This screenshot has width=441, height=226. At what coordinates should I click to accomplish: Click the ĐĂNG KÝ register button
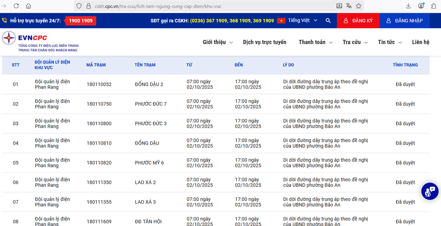coord(358,21)
